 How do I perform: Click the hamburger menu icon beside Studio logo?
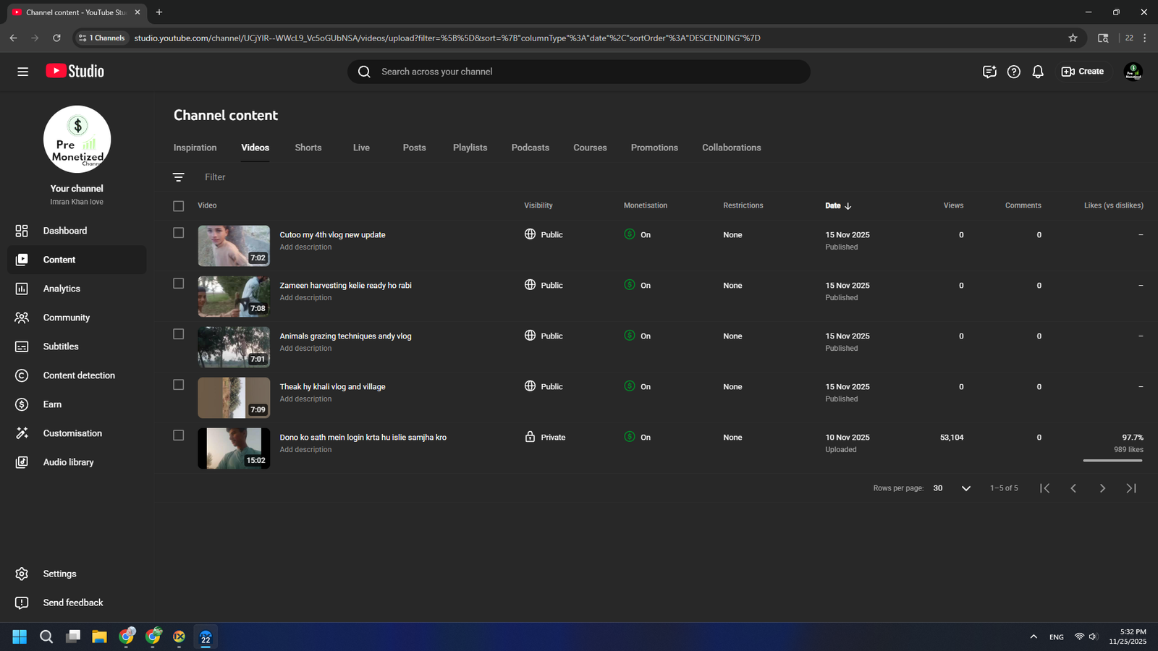coord(23,72)
